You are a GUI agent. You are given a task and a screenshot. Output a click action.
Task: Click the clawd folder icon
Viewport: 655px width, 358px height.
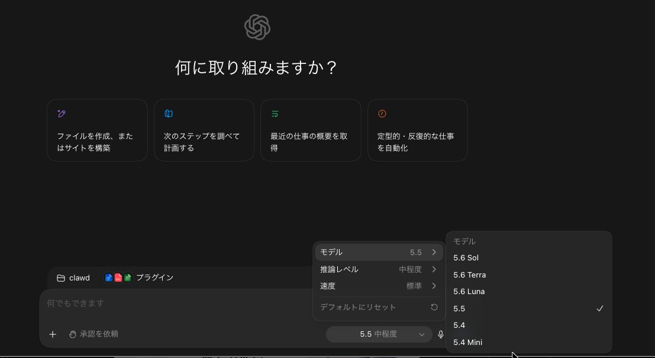coord(61,278)
